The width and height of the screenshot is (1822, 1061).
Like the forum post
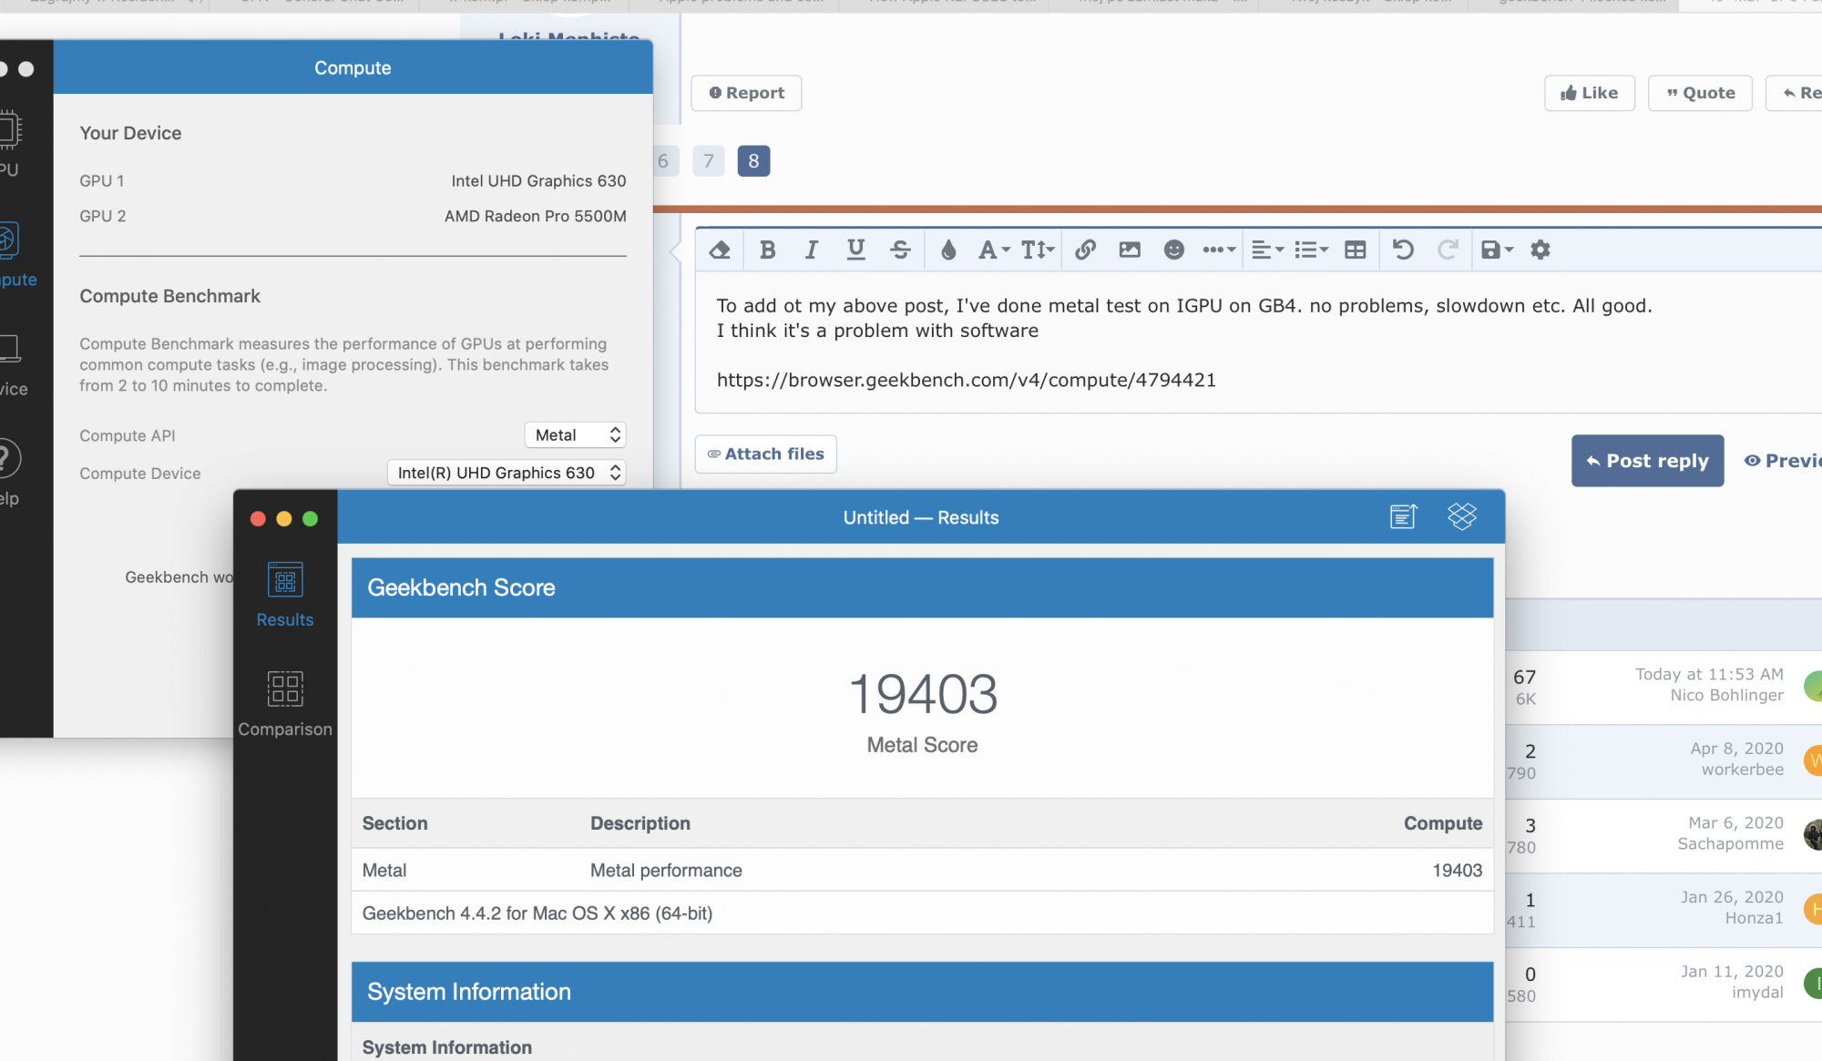tap(1590, 93)
